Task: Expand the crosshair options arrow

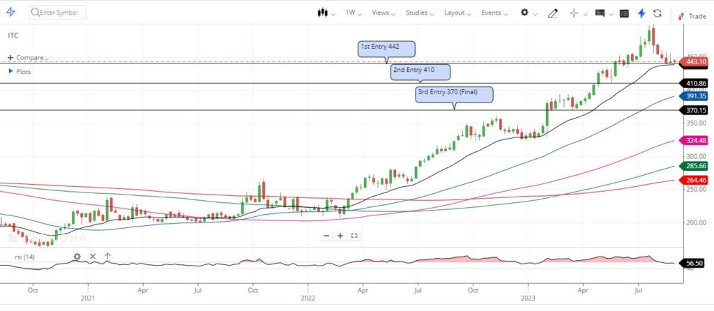Action: point(585,14)
